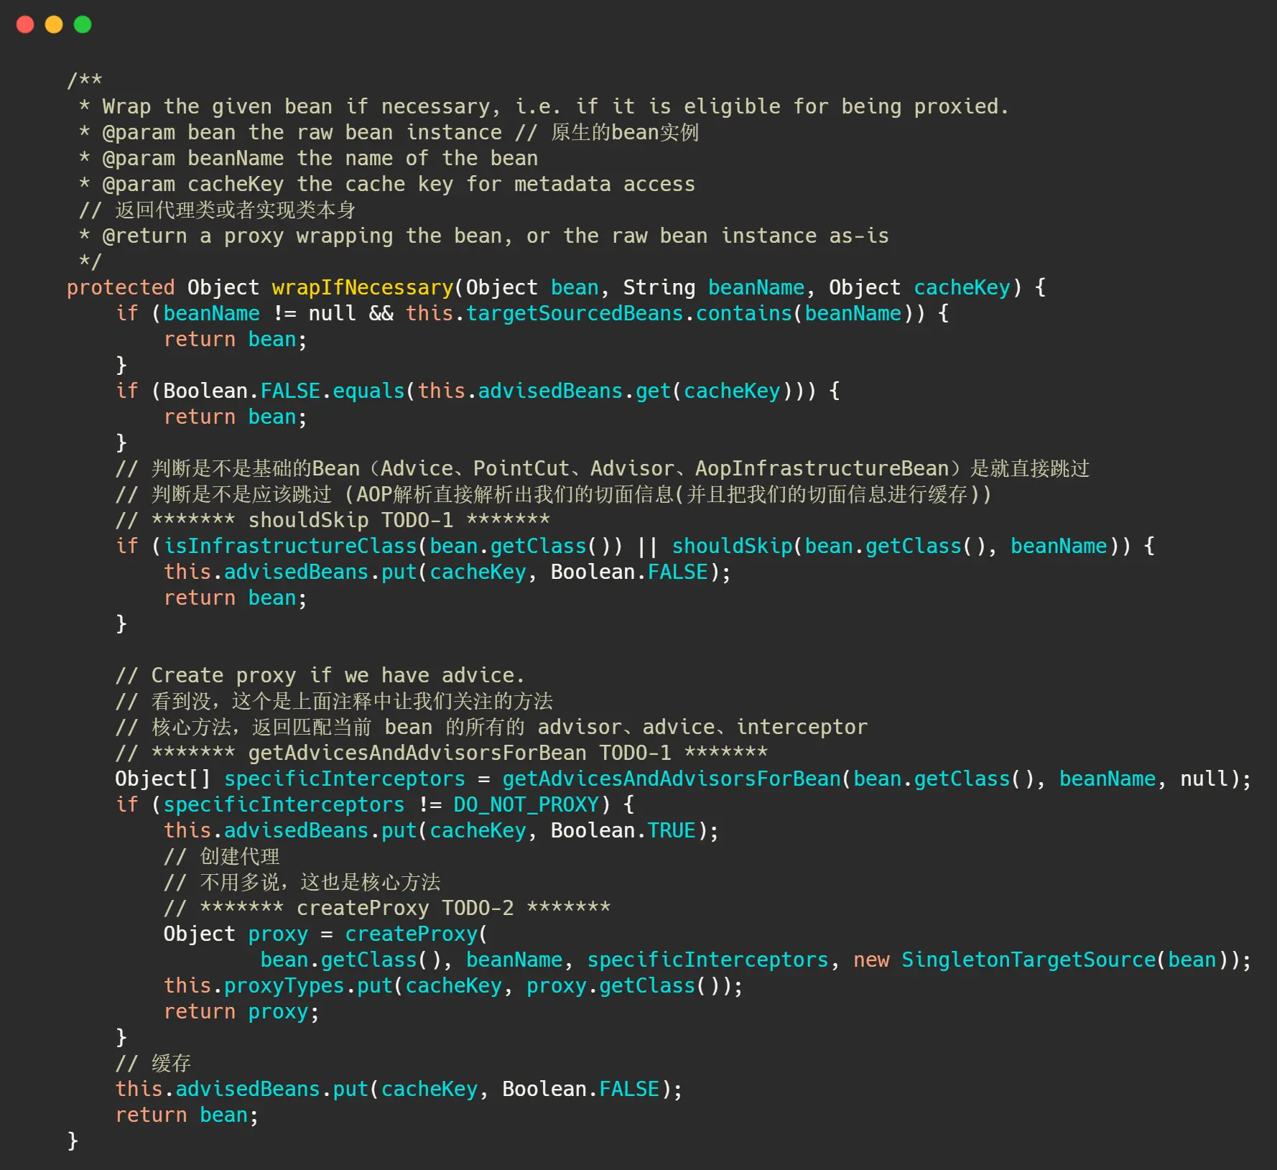Screen dimensions: 1277x1170
Task: Click the 'Object cacheKey' parameter in signature
Action: click(919, 287)
